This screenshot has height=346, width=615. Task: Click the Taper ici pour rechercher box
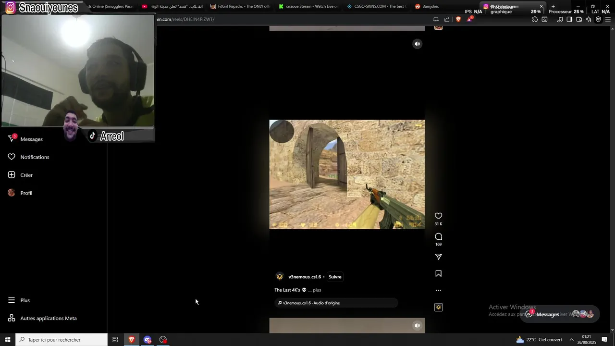(x=61, y=340)
